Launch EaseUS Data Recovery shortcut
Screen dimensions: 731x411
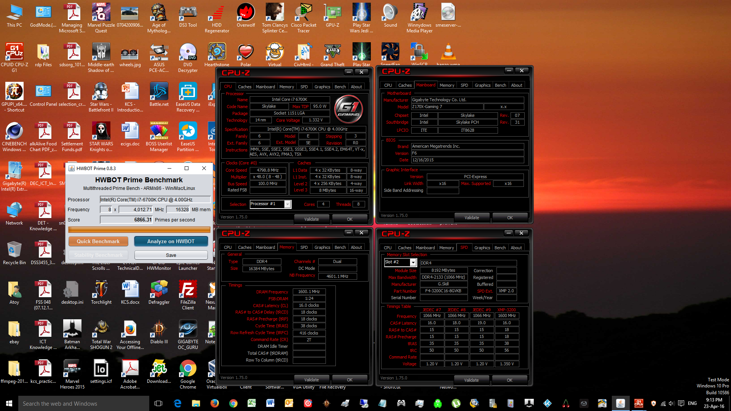pos(188,97)
